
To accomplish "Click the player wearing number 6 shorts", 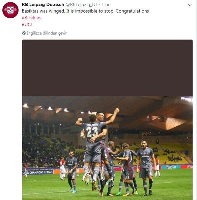I will (x=146, y=161).
